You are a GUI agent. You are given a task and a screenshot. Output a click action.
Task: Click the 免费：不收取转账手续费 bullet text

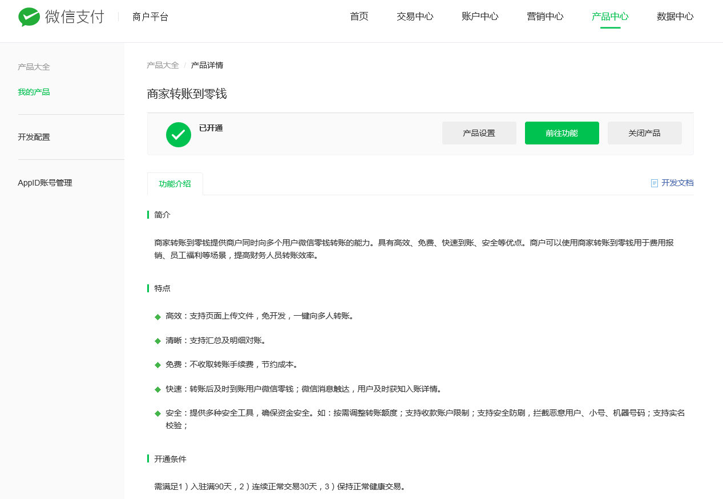pyautogui.click(x=232, y=364)
